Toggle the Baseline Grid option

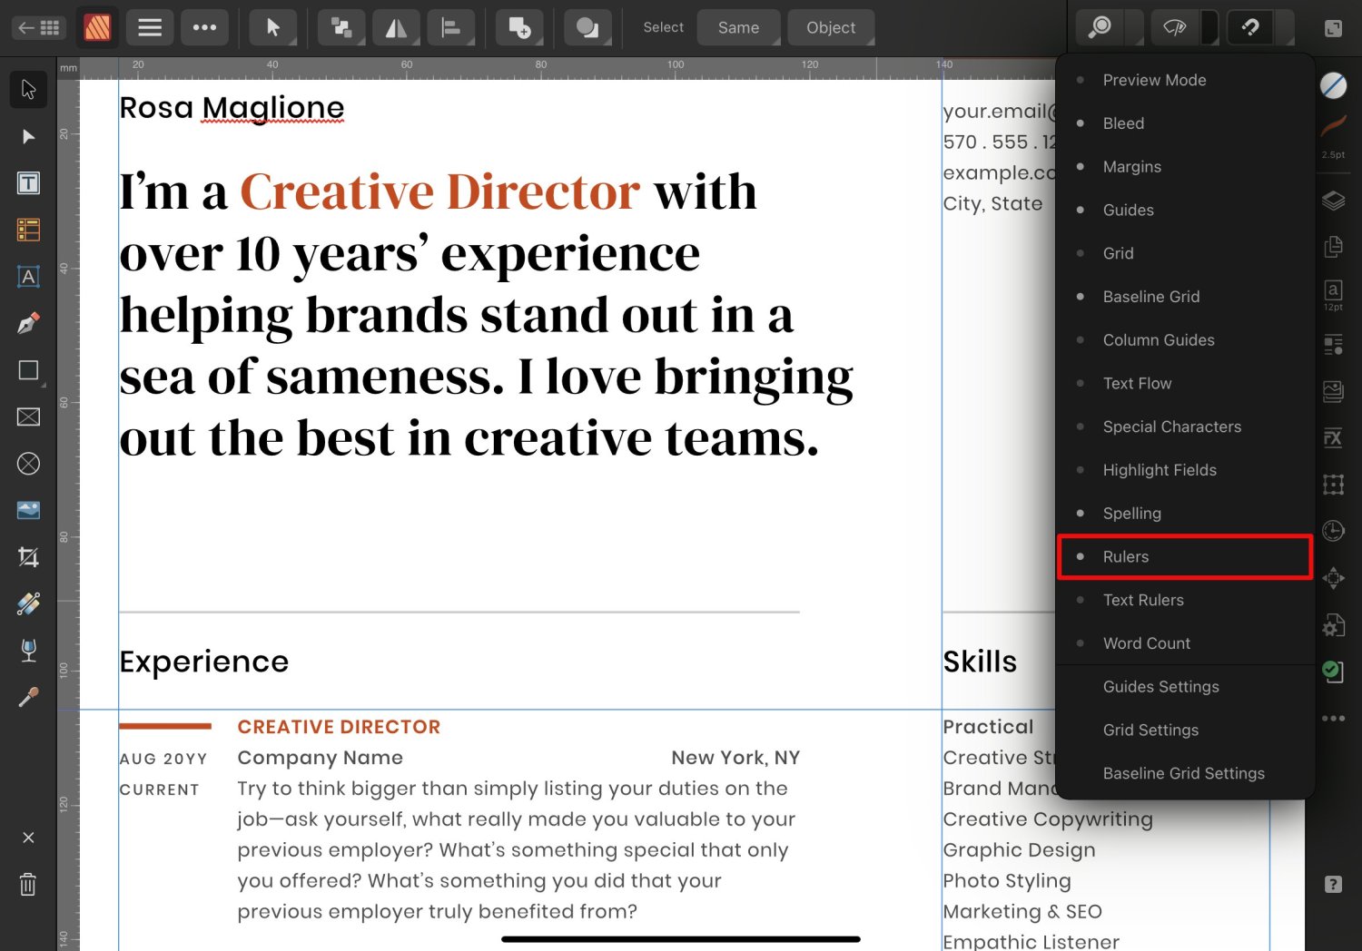(x=1150, y=297)
